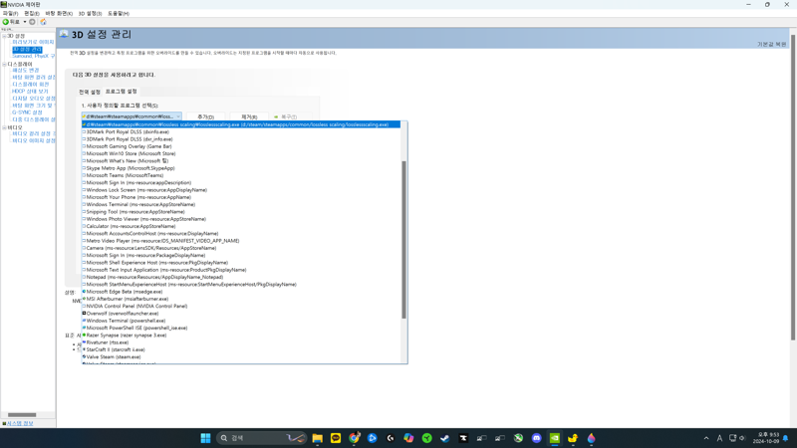This screenshot has height=448, width=797.
Task: Click the 기본값 복원 link
Action: (771, 44)
